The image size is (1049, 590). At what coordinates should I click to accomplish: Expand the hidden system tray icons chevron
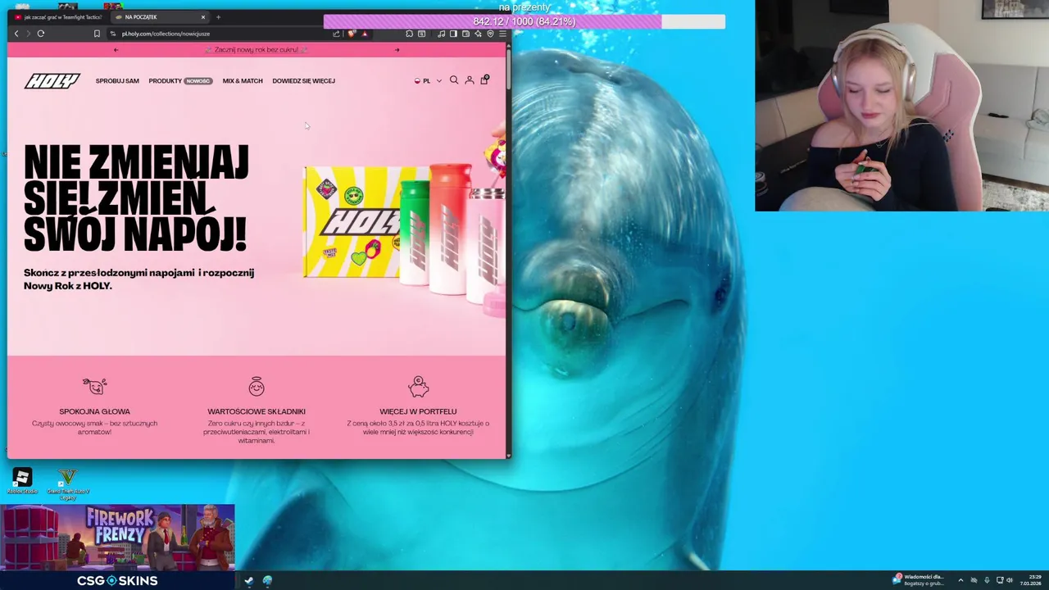[960, 580]
